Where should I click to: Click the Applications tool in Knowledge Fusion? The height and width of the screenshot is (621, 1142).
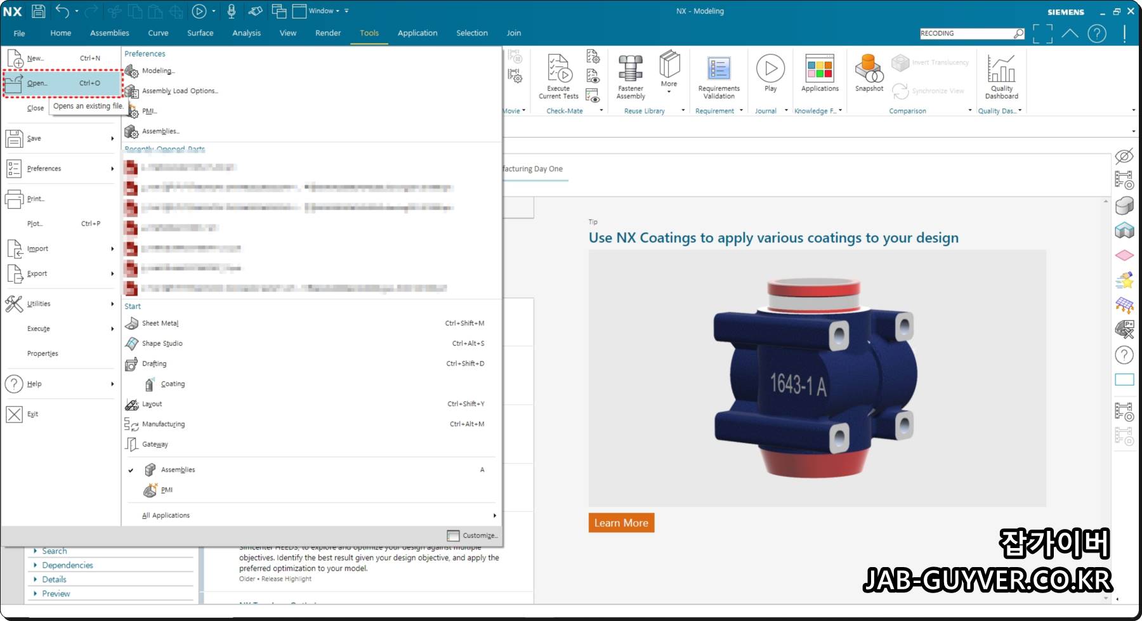coord(820,73)
